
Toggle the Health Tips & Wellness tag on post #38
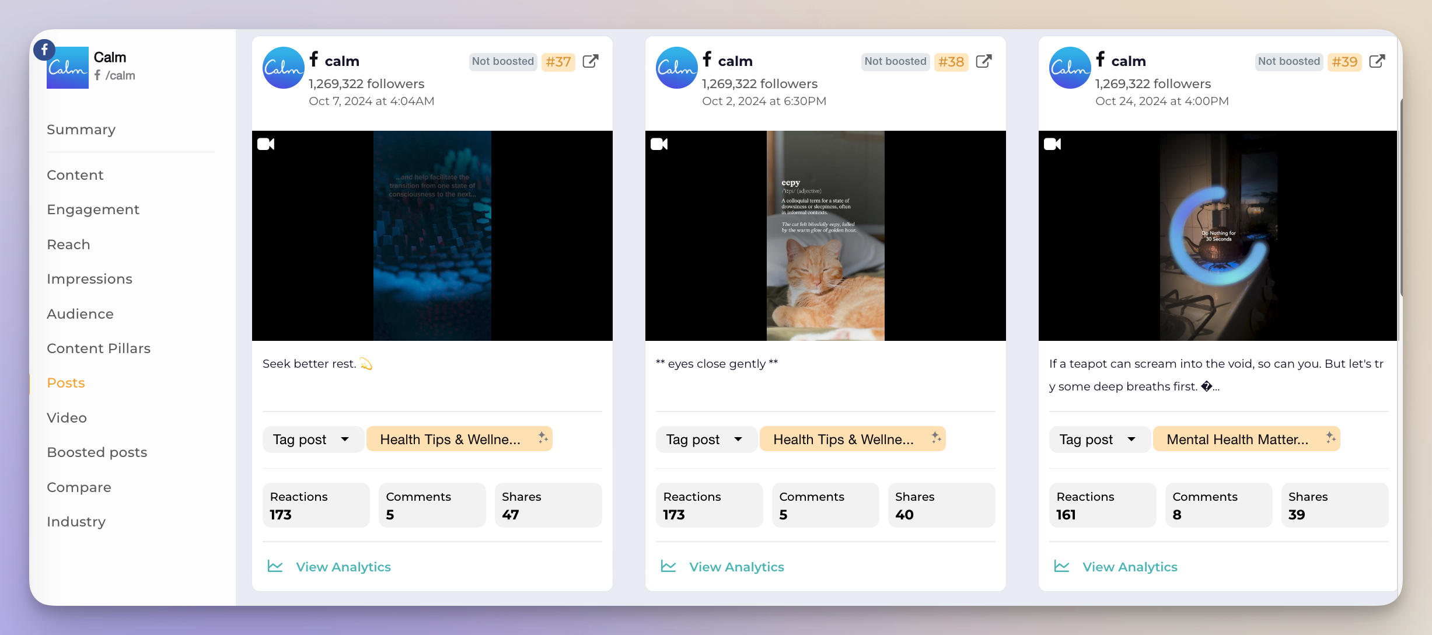click(x=841, y=439)
